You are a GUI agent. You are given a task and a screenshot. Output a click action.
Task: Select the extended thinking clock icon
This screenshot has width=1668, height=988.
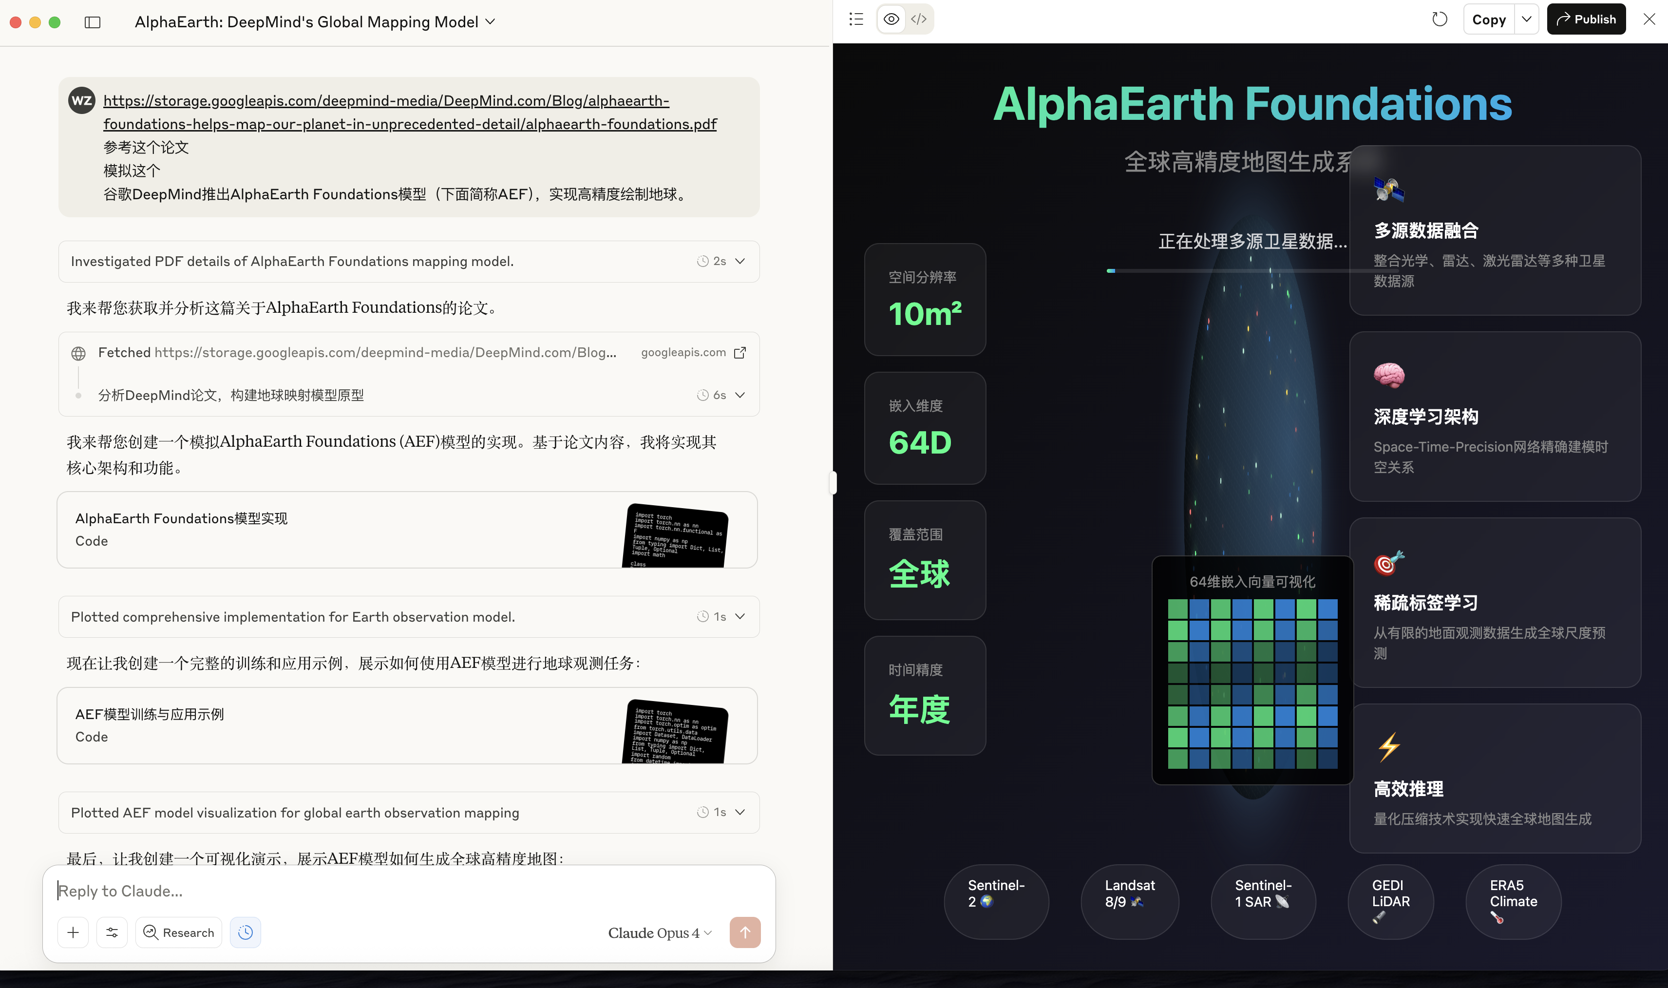pyautogui.click(x=245, y=932)
